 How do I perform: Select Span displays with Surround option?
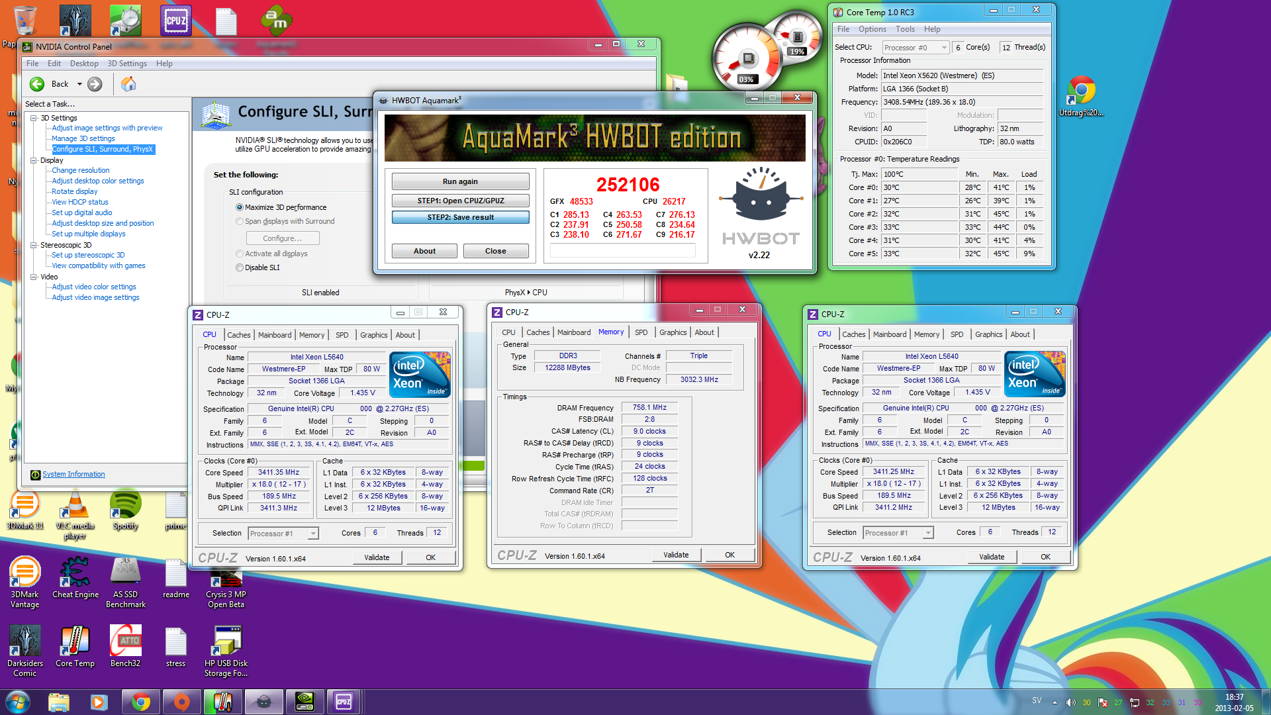coord(240,221)
